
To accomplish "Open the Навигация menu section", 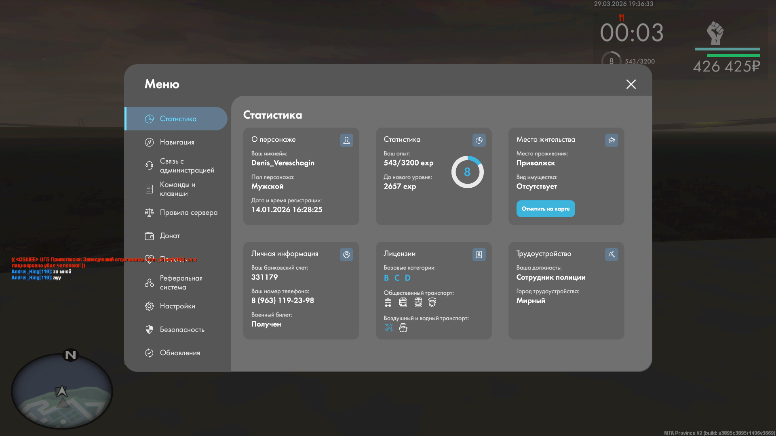I will click(177, 142).
